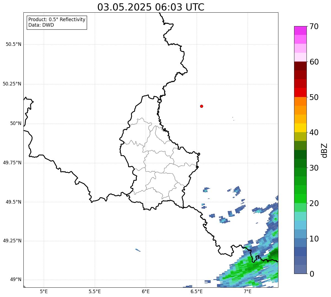Click the 49.5°N latitude label
331x297 pixels.
point(13,202)
